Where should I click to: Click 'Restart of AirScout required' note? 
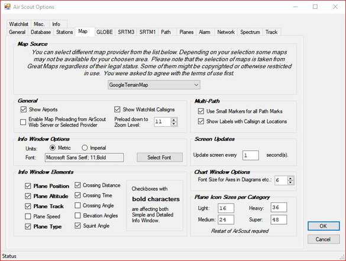pyautogui.click(x=240, y=231)
